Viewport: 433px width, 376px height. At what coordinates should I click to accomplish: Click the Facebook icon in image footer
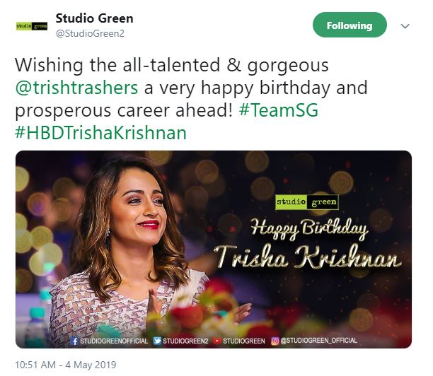pyautogui.click(x=74, y=341)
